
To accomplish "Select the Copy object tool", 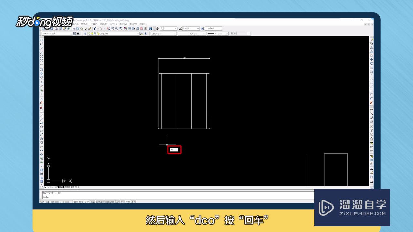I will pyautogui.click(x=372, y=43).
